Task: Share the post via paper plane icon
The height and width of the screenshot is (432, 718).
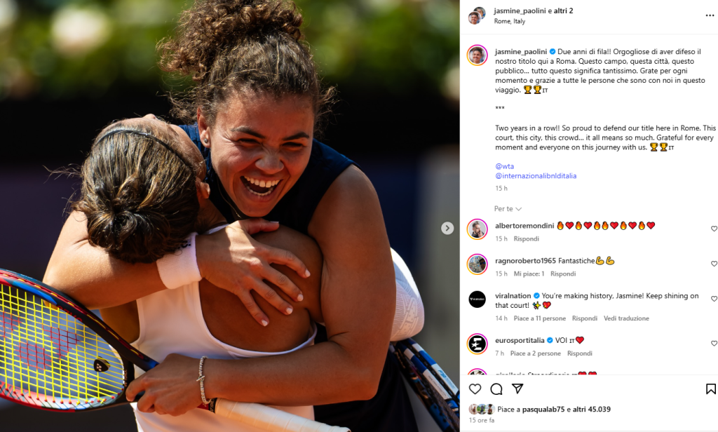Action: point(517,389)
